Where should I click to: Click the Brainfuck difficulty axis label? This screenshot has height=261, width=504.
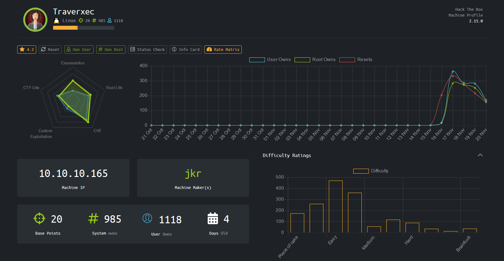(464, 244)
